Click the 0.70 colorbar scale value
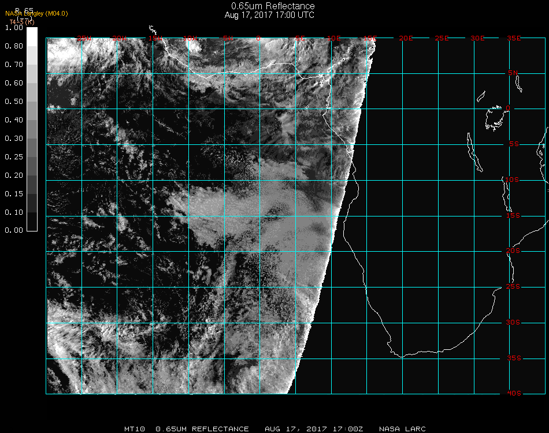Viewport: 549px width, 433px height. pyautogui.click(x=14, y=65)
